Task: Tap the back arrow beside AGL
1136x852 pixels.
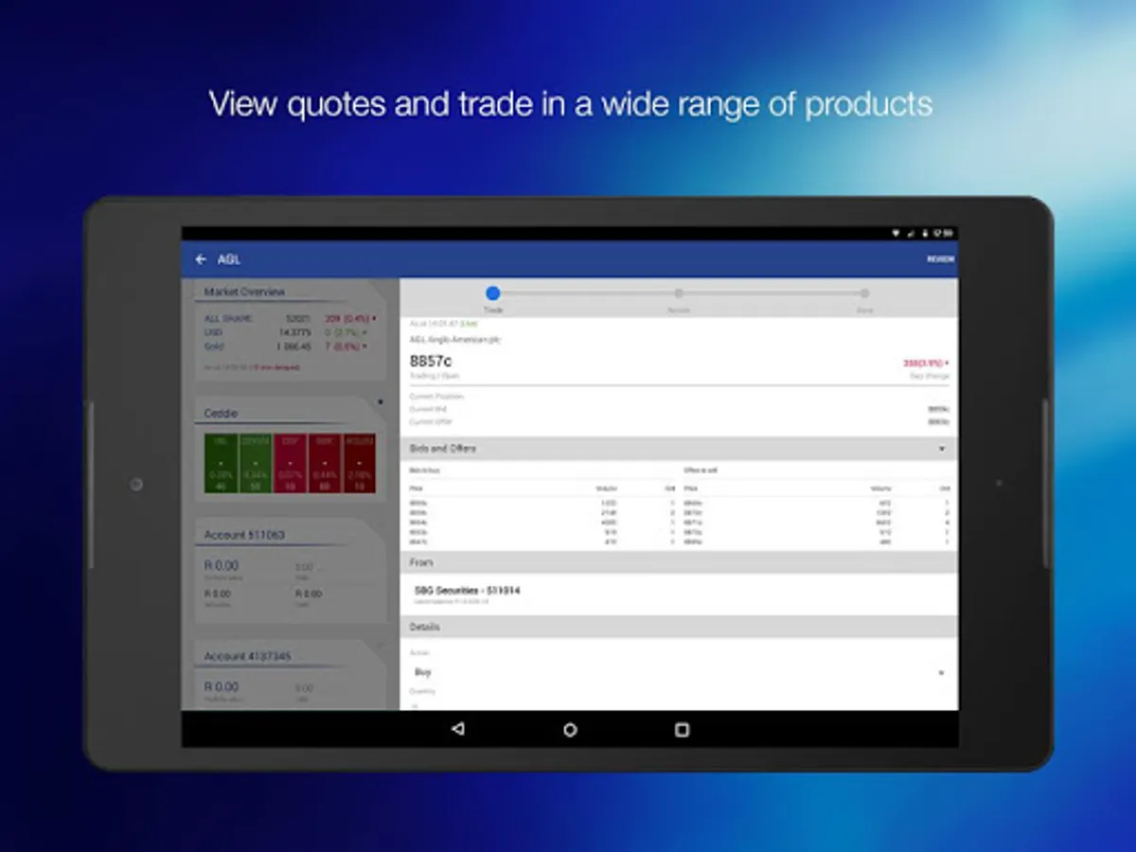Action: [201, 259]
